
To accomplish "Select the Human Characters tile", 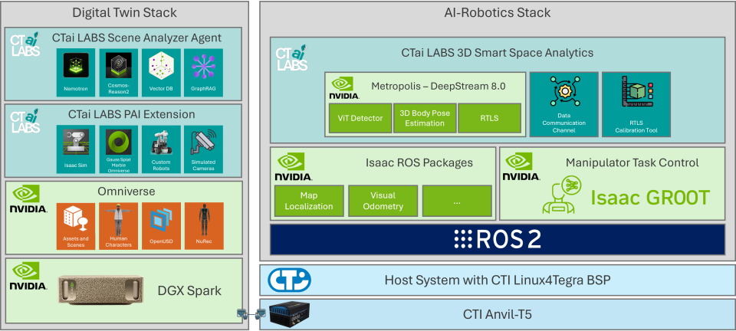I will tap(118, 226).
